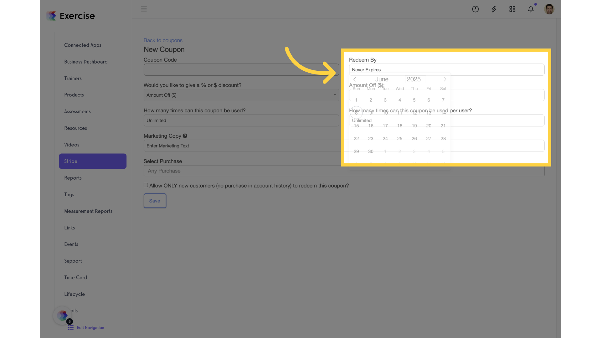Click the Coupon Code input field
The image size is (601, 338).
click(241, 69)
